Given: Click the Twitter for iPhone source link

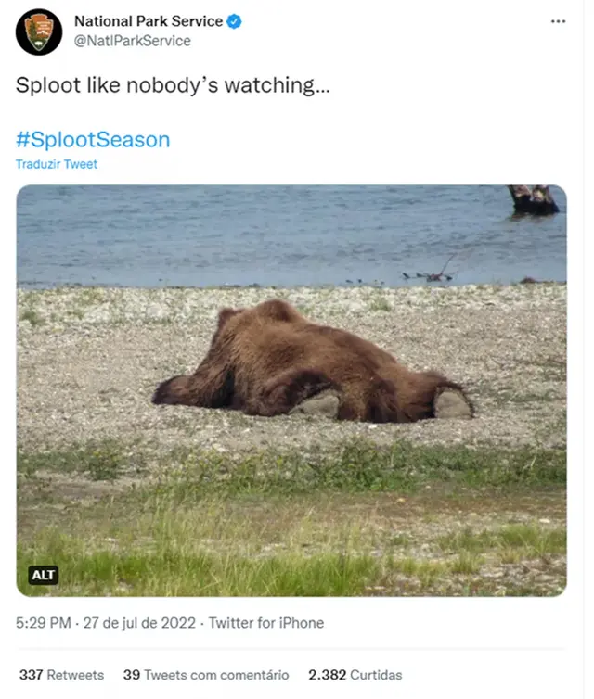Looking at the screenshot, I should click(x=266, y=623).
